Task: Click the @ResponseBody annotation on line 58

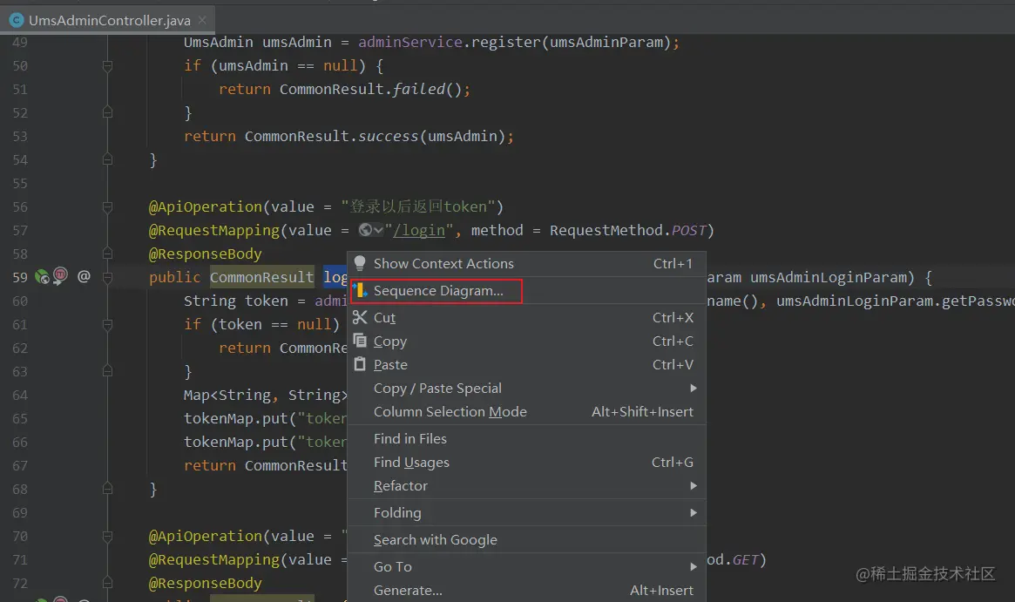Action: point(206,254)
